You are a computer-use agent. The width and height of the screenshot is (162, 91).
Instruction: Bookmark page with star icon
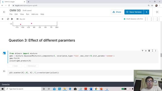click(152, 6)
